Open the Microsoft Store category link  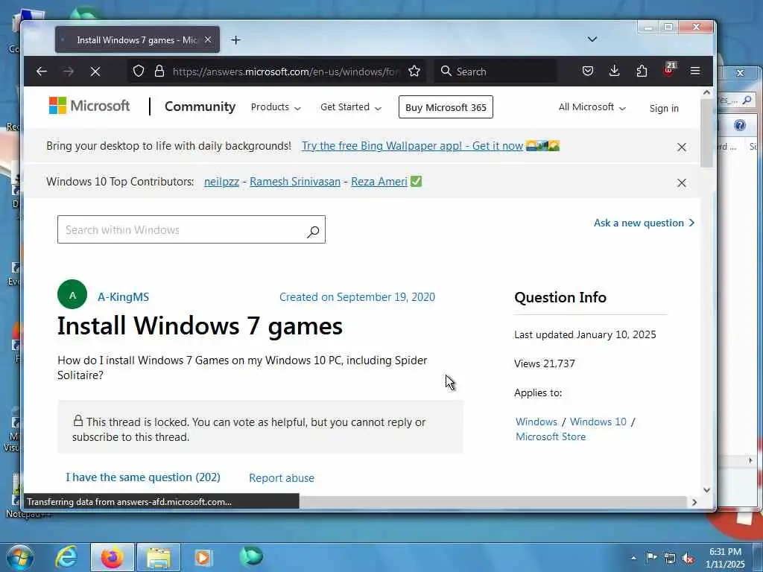tap(551, 436)
